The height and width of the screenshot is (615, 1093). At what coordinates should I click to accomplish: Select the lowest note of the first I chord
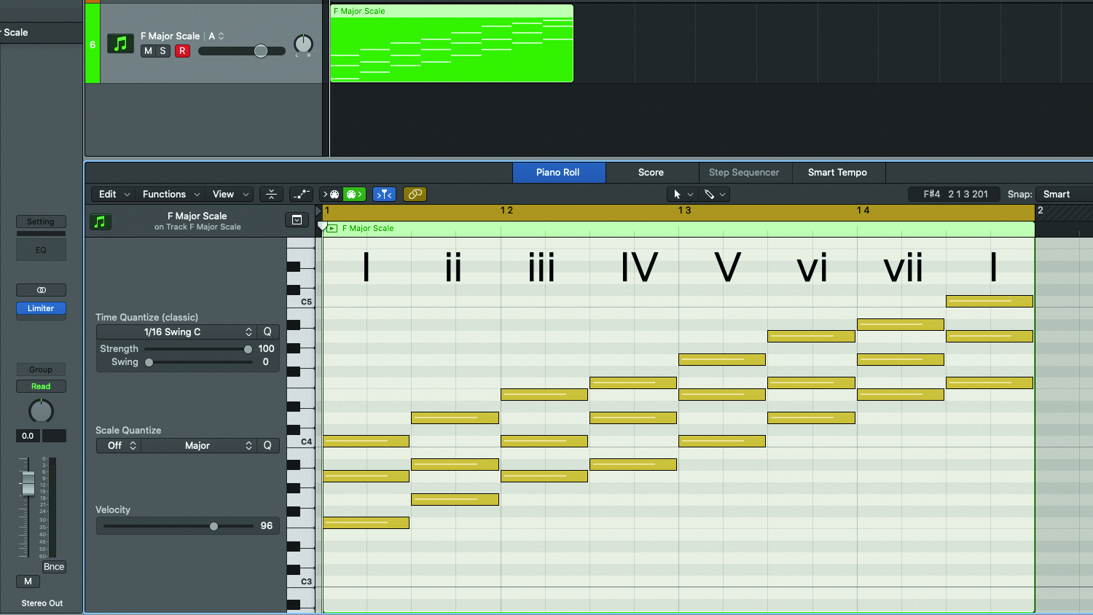coord(367,522)
